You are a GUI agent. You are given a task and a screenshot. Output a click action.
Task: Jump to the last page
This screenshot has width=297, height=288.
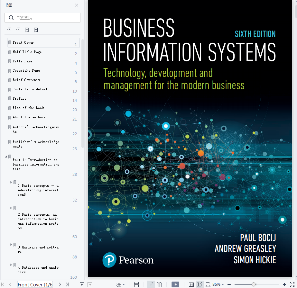tap(68, 284)
